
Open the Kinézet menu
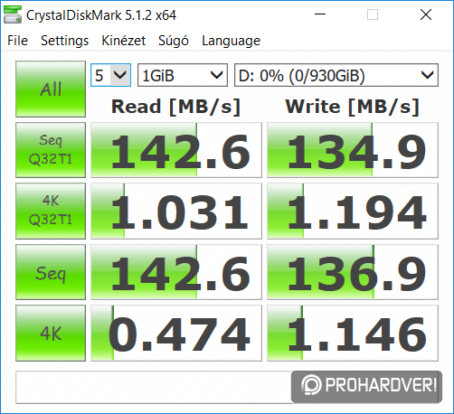click(123, 41)
